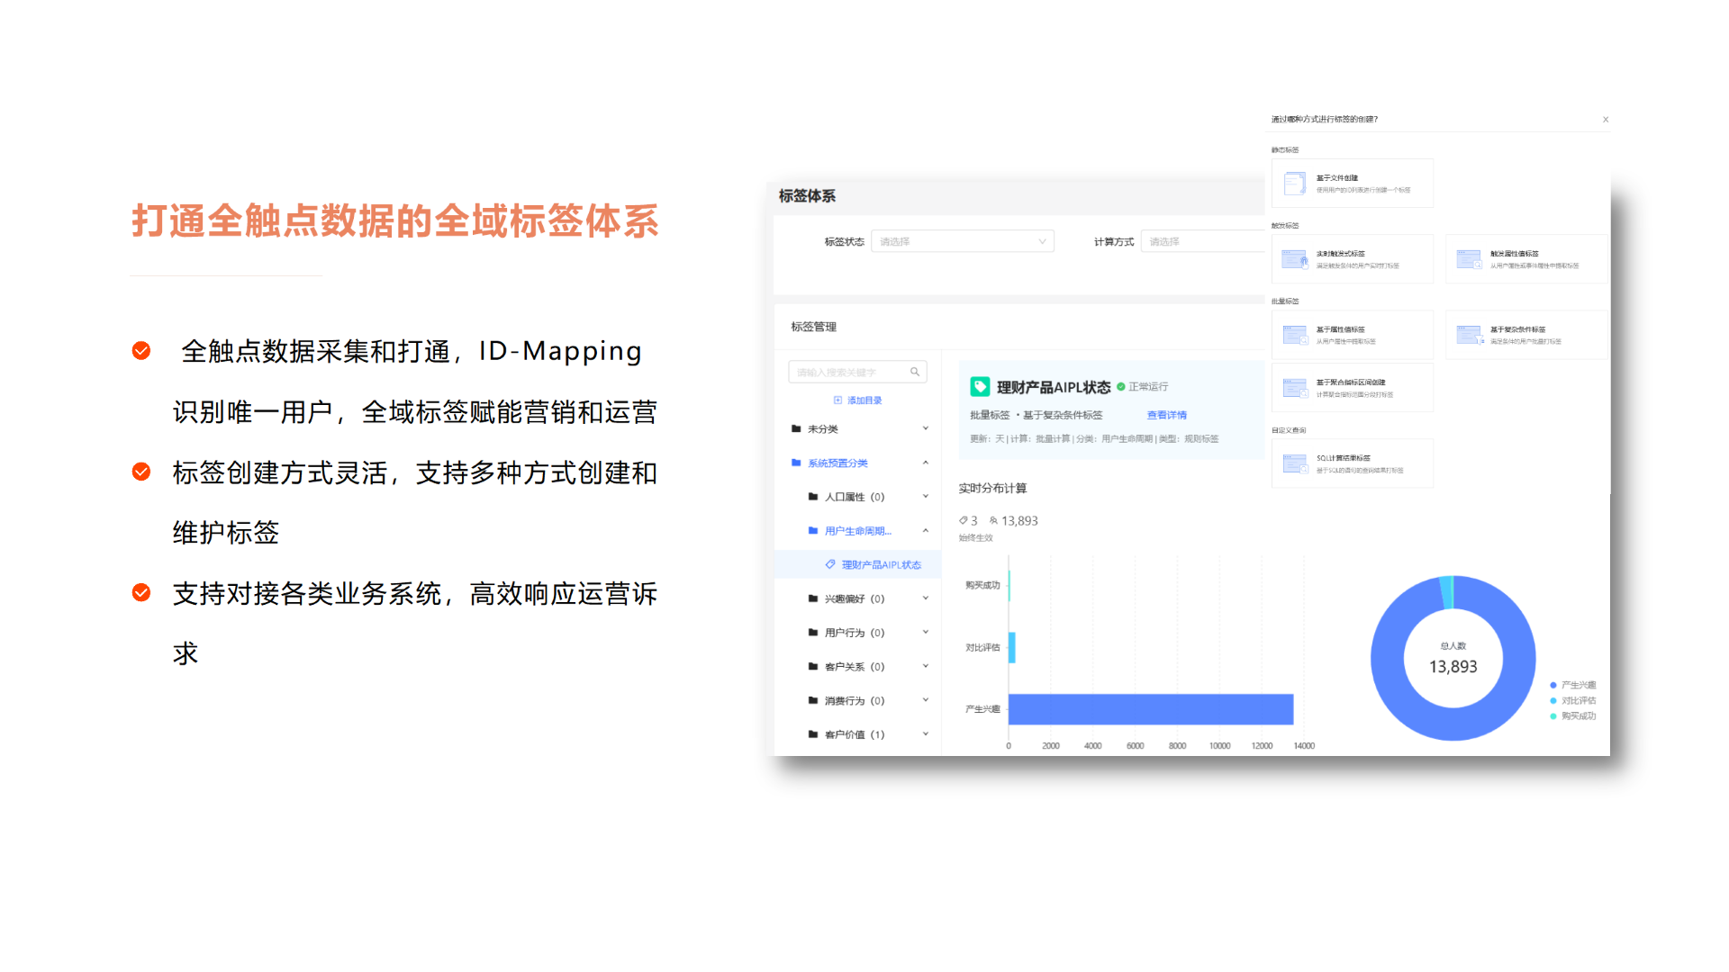Expand the 消费行为 (0) chevron

coord(925,700)
